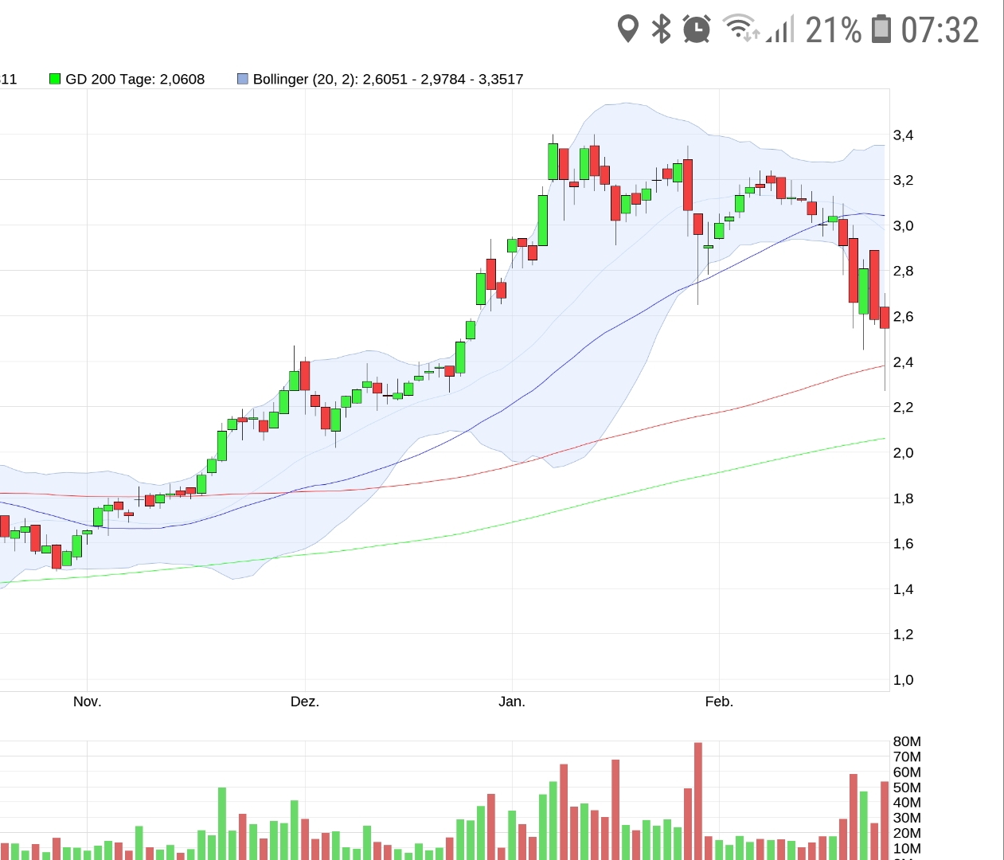Click the Jan. label on time axis
The image size is (1004, 860).
click(512, 702)
